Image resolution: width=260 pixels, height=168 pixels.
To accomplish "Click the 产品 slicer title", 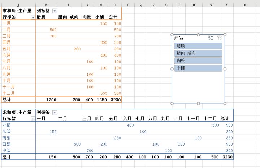I will coord(179,38).
